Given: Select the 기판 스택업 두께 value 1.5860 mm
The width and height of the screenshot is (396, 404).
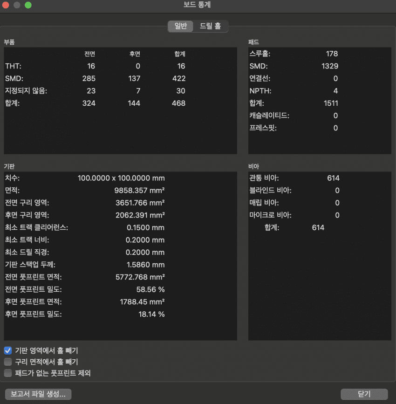Looking at the screenshot, I should click(145, 265).
